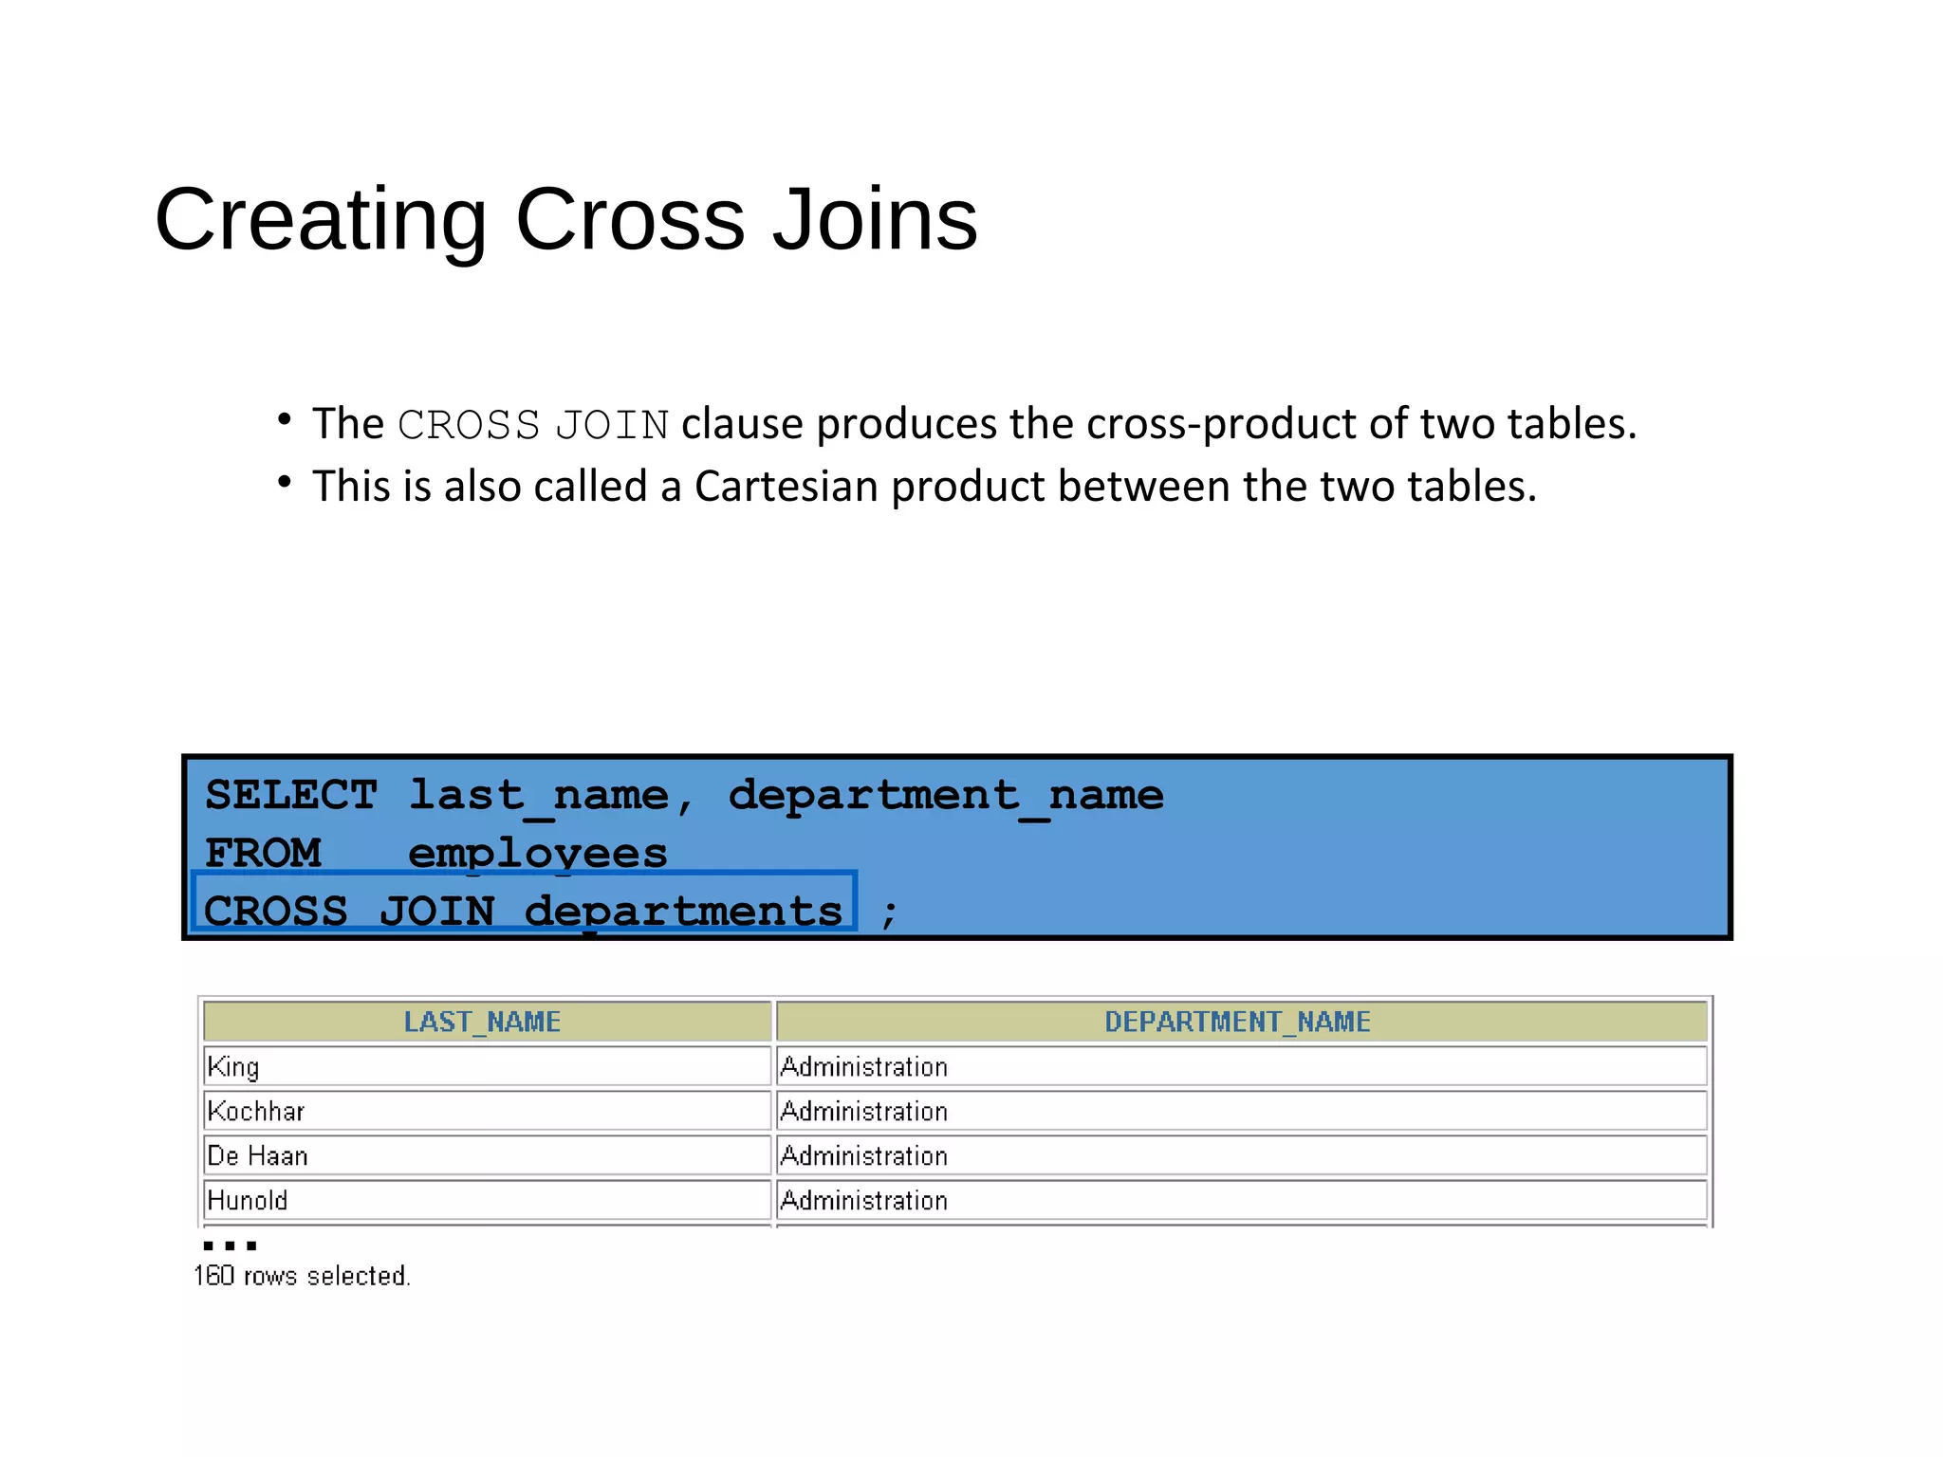Click the Administration cell in Hunold's row
The image size is (1943, 1457).
[x=1241, y=1200]
